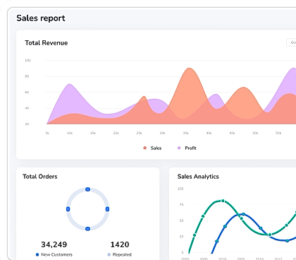
Task: Select the green line's highest data point
Action: (x=223, y=201)
